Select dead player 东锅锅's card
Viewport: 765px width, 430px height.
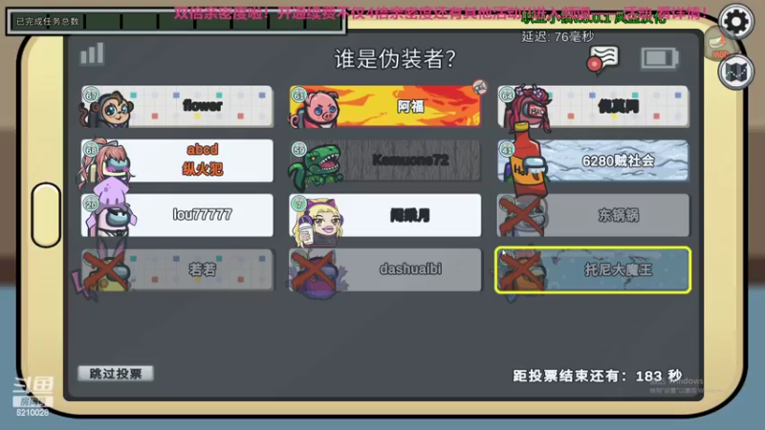(x=593, y=215)
